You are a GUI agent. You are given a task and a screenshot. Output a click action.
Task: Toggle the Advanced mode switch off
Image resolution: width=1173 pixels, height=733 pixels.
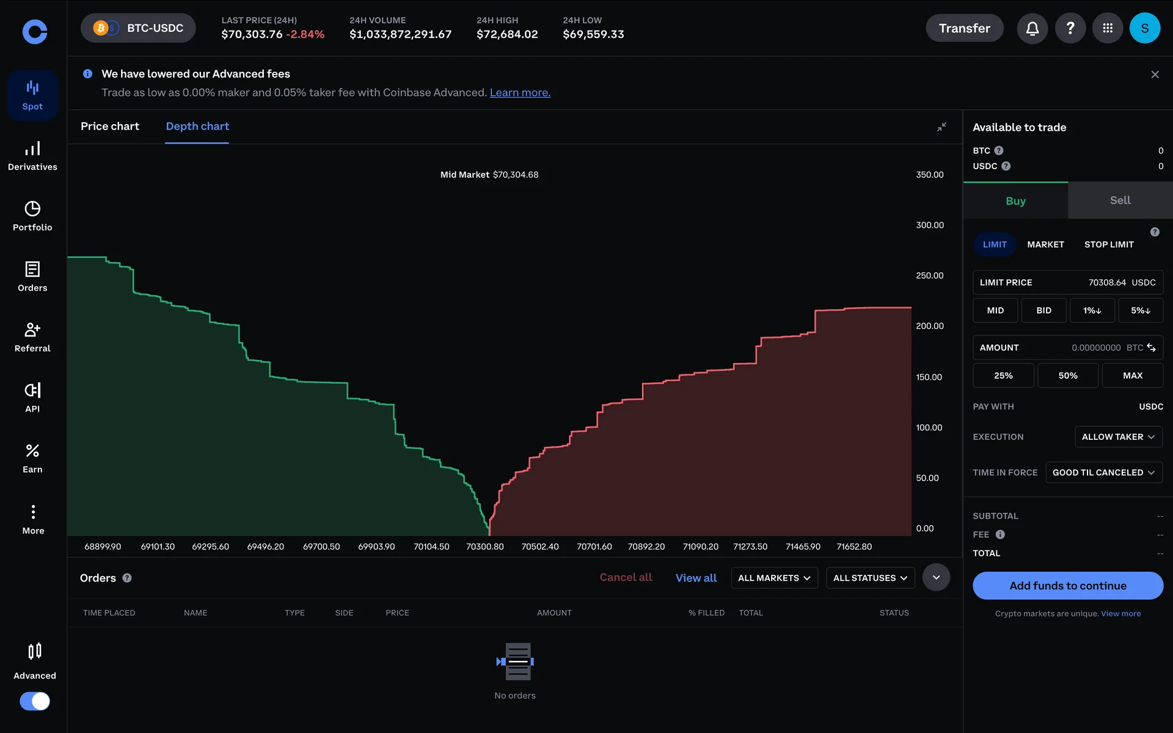click(35, 701)
